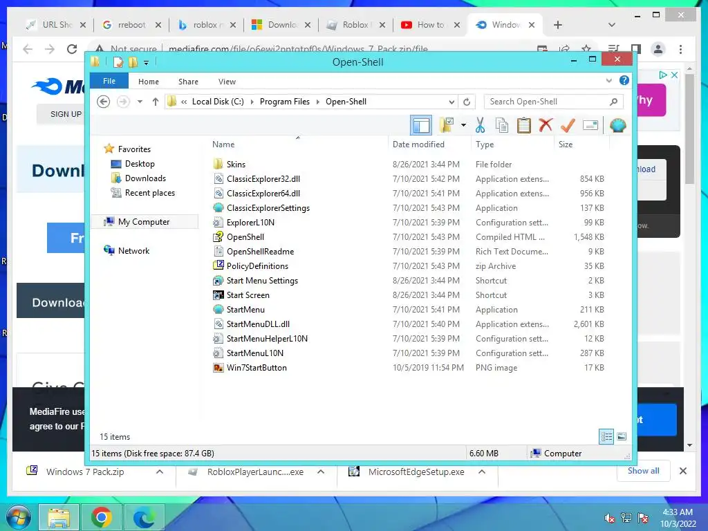
Task: Sort by the Size column header
Action: [566, 144]
